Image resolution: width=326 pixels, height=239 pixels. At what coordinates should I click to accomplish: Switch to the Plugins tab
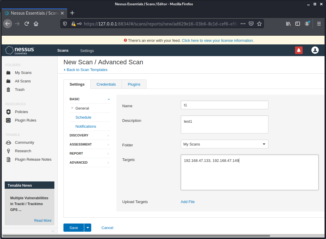pos(134,84)
